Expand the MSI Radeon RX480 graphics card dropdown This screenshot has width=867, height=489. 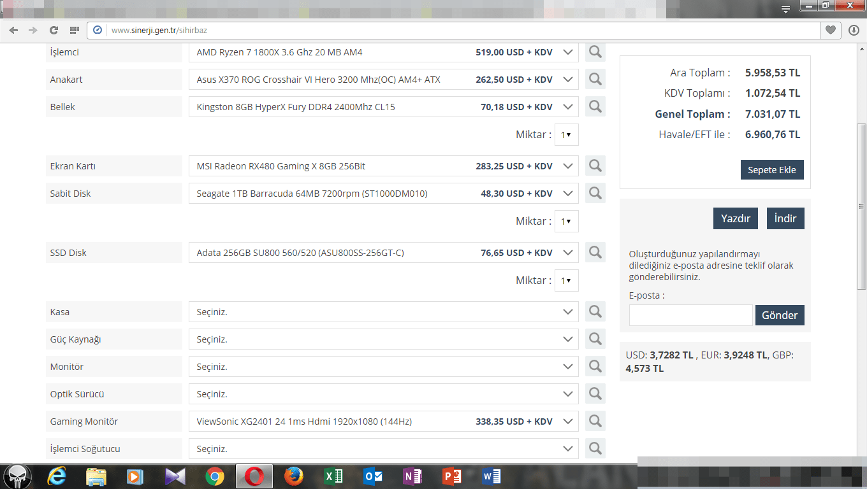coord(384,166)
